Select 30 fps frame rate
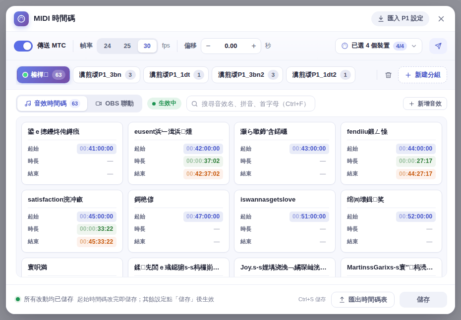The image size is (461, 320). point(147,46)
